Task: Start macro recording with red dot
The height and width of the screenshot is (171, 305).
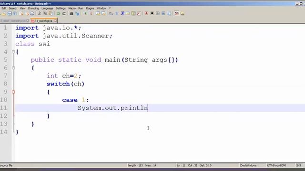Action: tap(146, 13)
